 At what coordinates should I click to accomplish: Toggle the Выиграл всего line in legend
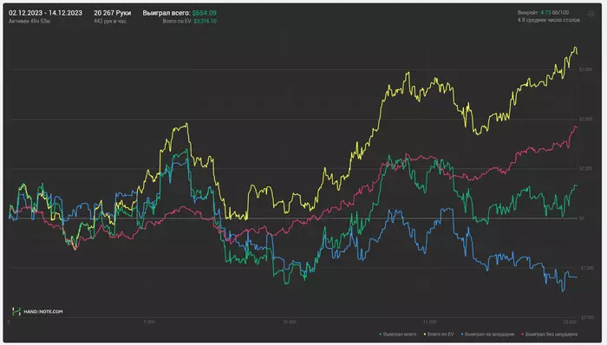pyautogui.click(x=400, y=335)
